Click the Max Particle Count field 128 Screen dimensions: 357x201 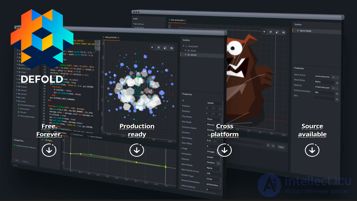click(x=213, y=173)
